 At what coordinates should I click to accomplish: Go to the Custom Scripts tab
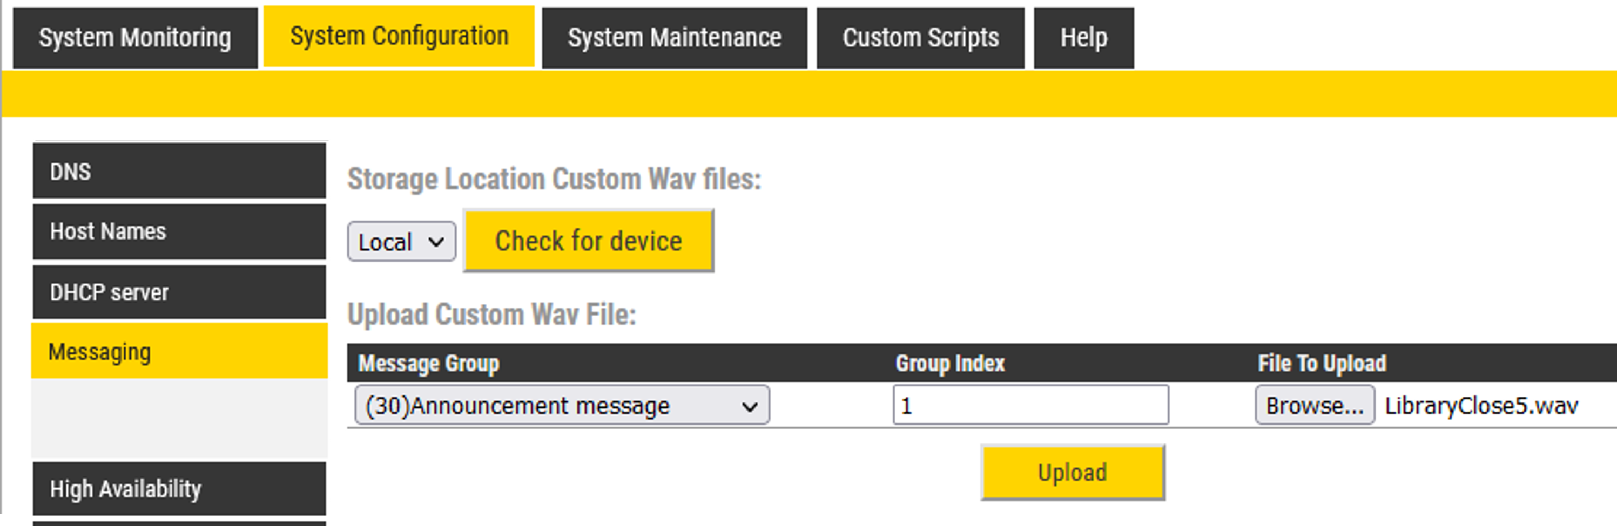coord(920,38)
